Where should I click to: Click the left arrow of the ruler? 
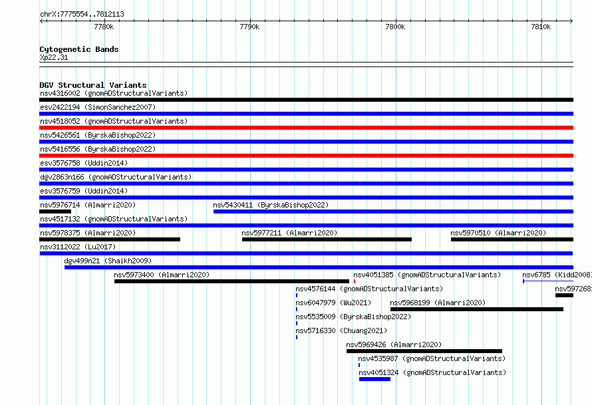(x=41, y=21)
